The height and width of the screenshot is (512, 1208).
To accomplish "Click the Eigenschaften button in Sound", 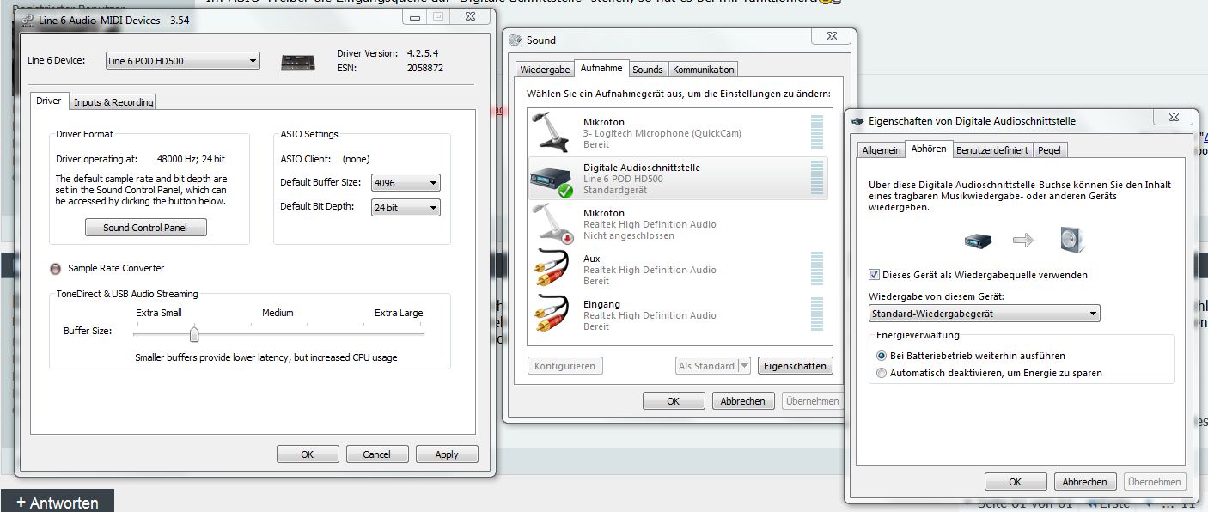I will (x=796, y=366).
